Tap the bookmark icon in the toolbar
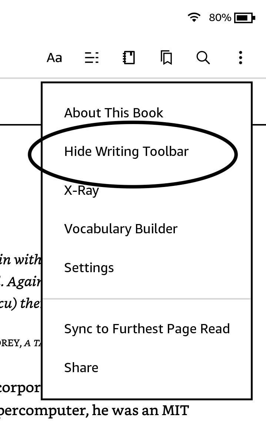Viewport: 266px width, 424px height. [166, 58]
